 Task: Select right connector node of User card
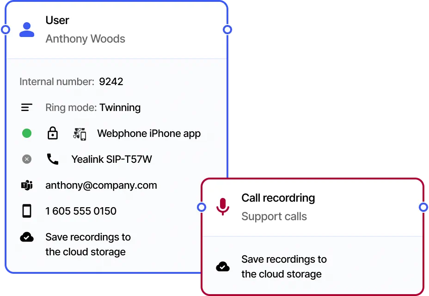227,30
